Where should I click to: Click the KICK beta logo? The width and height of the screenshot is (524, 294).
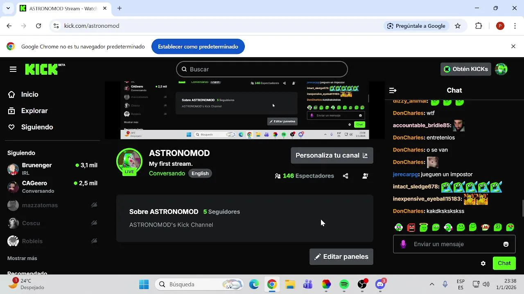pyautogui.click(x=45, y=69)
